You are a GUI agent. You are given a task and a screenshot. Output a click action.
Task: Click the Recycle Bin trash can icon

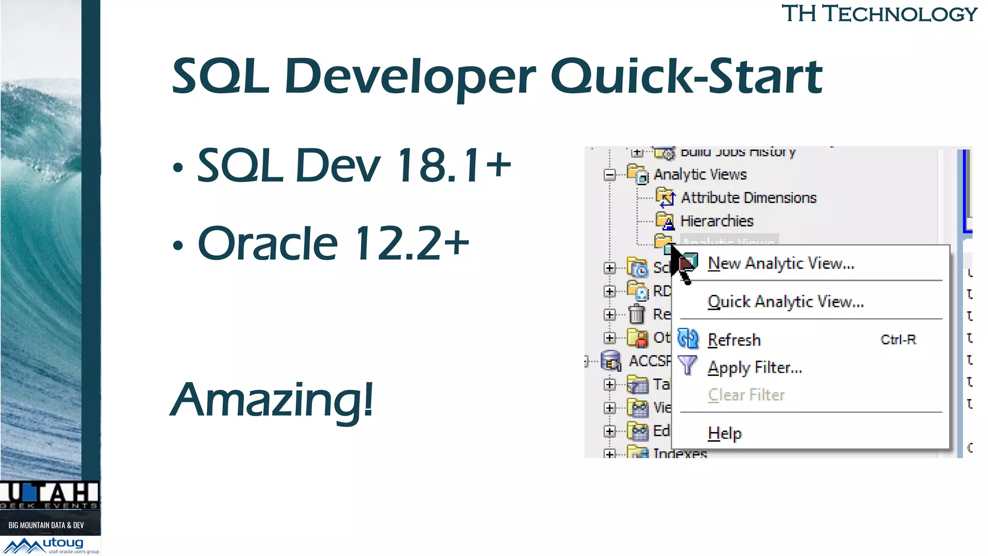pyautogui.click(x=637, y=314)
